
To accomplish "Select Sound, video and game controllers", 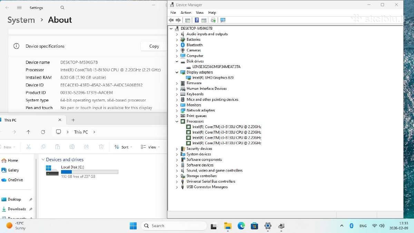I will pyautogui.click(x=215, y=171).
